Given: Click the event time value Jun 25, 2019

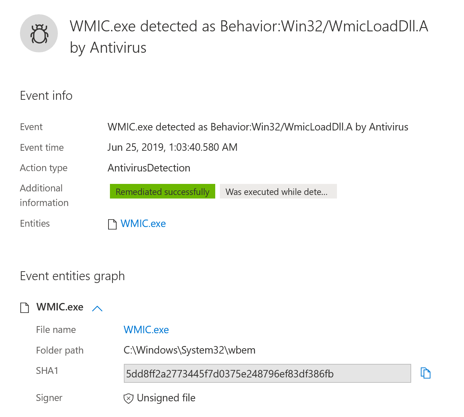Looking at the screenshot, I should (172, 148).
